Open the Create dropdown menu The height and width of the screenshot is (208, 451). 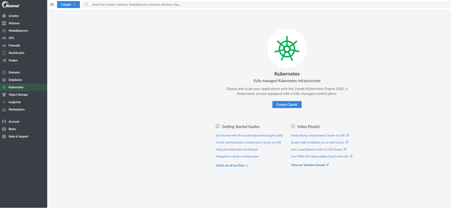tap(68, 5)
